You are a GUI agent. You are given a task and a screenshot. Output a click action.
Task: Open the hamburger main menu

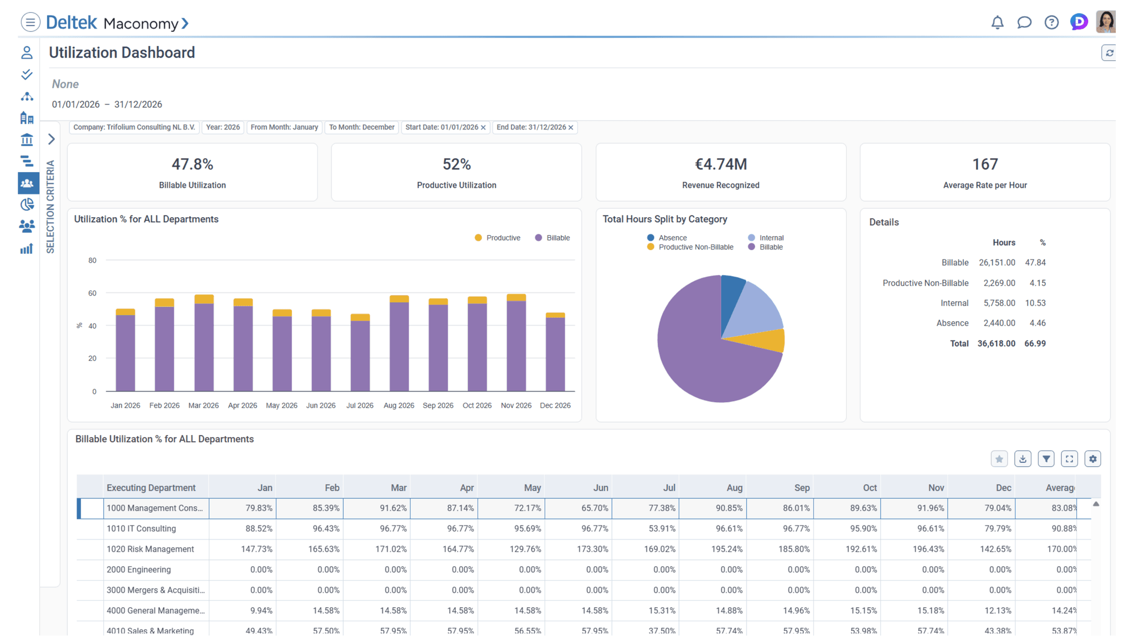tap(30, 22)
